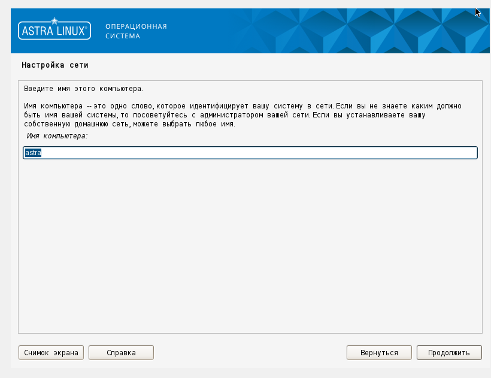This screenshot has height=378, width=491.
Task: Select the Настройка сети heading text
Action: (x=55, y=65)
